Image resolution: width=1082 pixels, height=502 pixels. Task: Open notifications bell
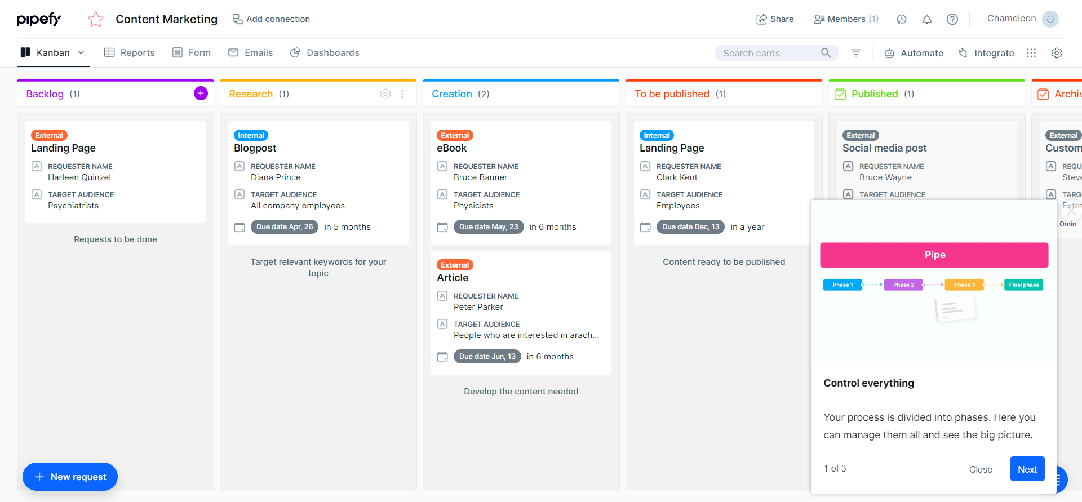[927, 19]
